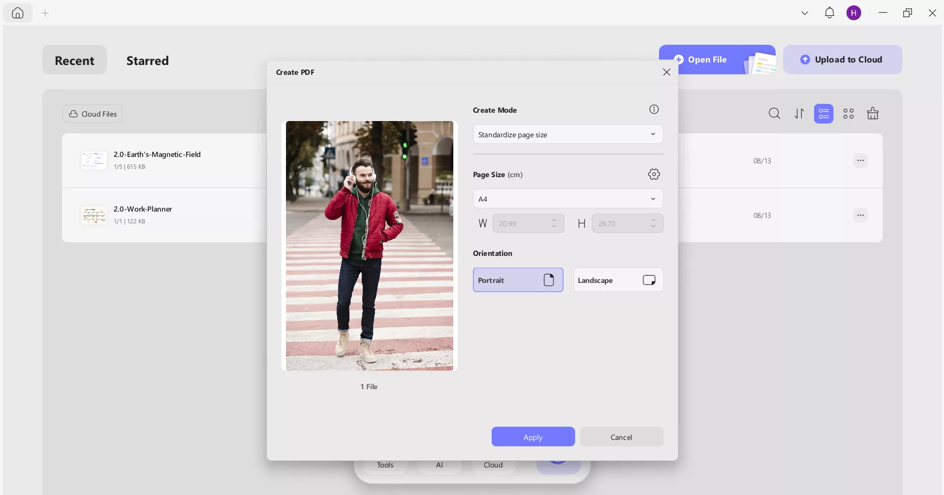Screen dimensions: 944x495
Task: Expand the title bar chevron menu
Action: click(x=805, y=13)
